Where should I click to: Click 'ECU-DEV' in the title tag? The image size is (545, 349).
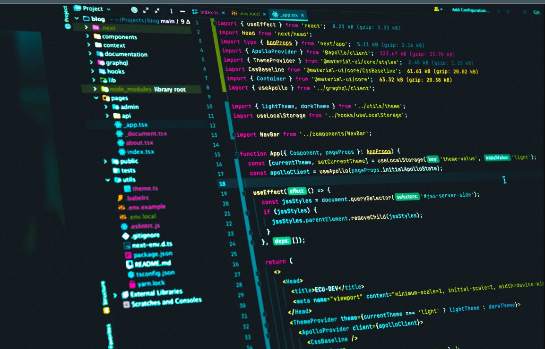pos(326,289)
